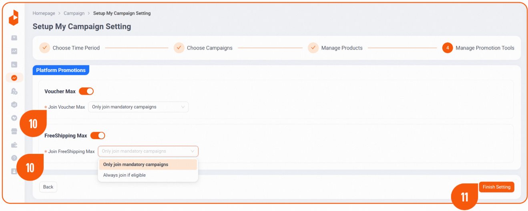The width and height of the screenshot is (528, 211).
Task: Click the help question mark sidebar icon
Action: point(14,158)
